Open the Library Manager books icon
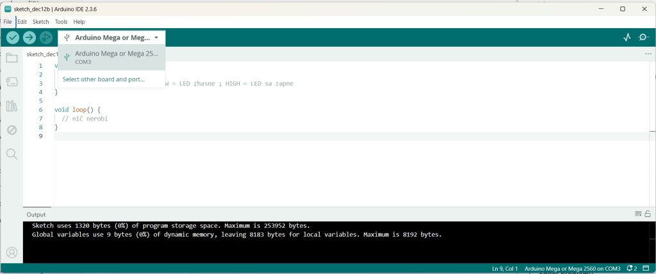The height and width of the screenshot is (274, 656). [12, 106]
